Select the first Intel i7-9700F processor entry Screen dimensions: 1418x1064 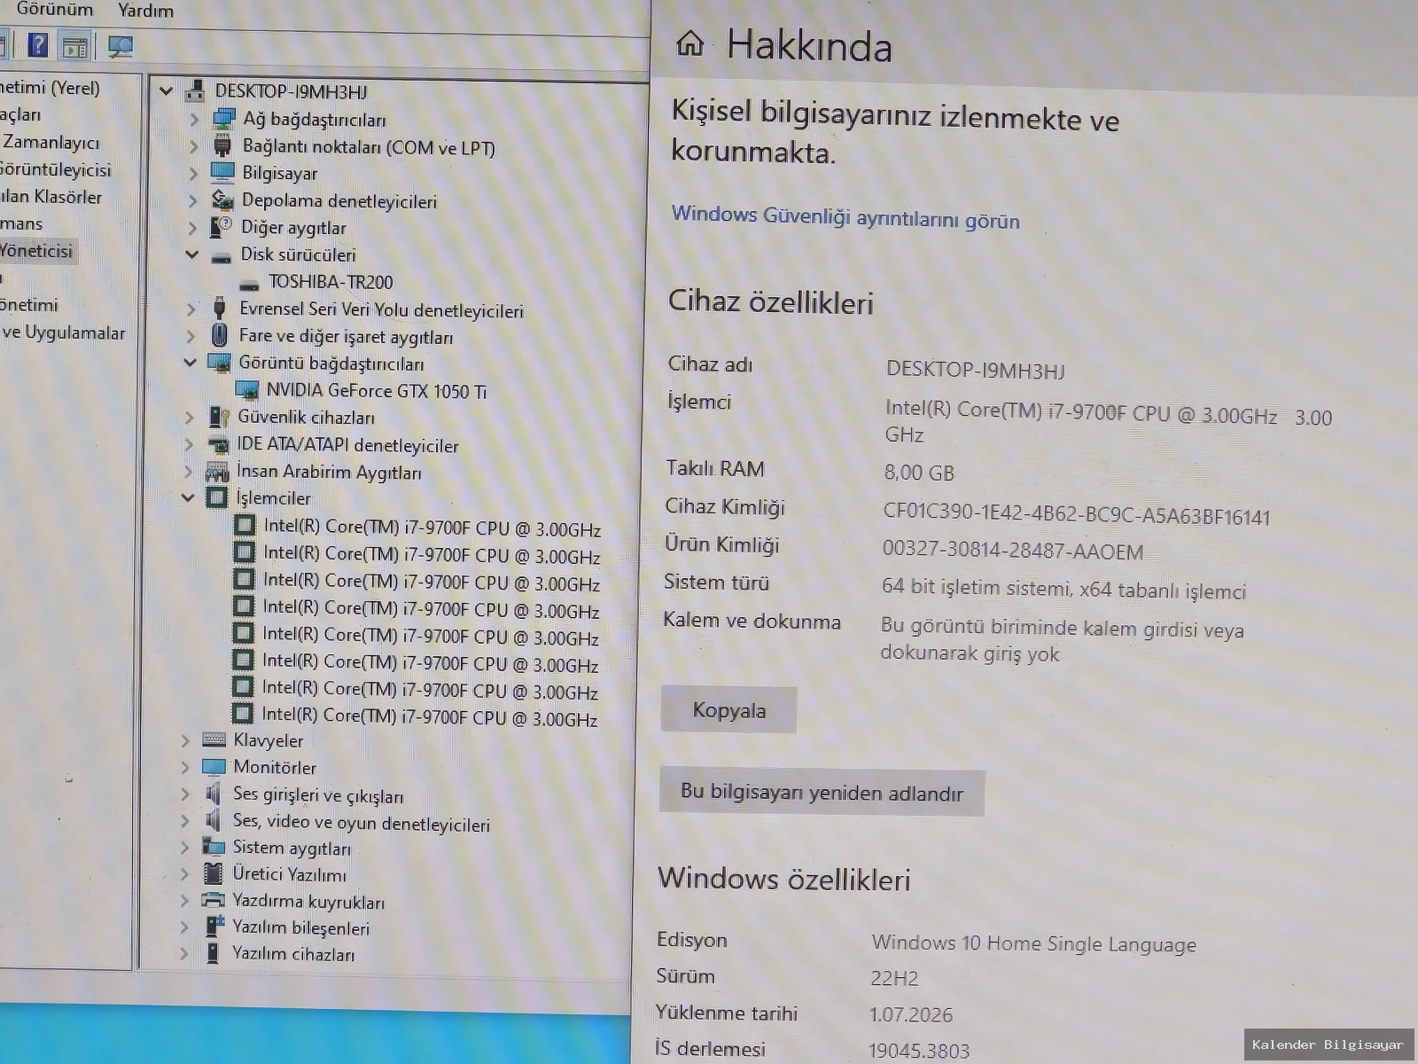tap(432, 528)
